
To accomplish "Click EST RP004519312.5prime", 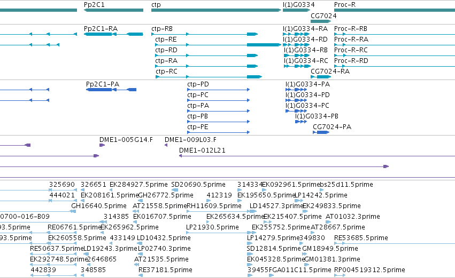I will (369, 271).
